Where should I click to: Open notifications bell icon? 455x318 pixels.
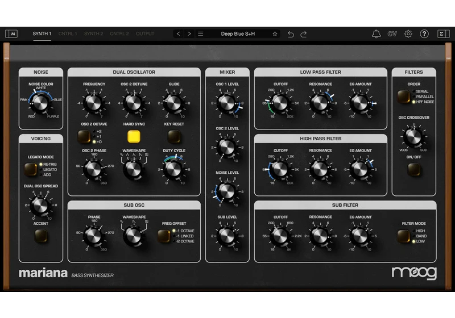tap(376, 34)
